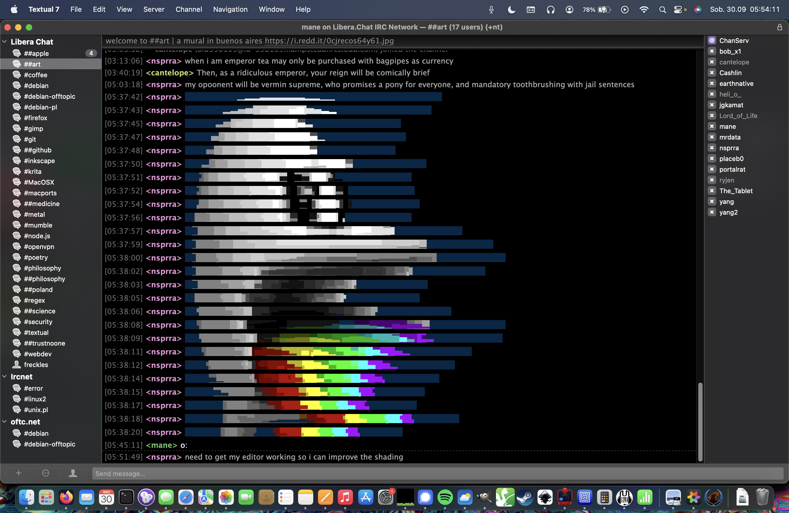Click the unread badge 4 on ##apple
The width and height of the screenshot is (789, 513).
91,53
